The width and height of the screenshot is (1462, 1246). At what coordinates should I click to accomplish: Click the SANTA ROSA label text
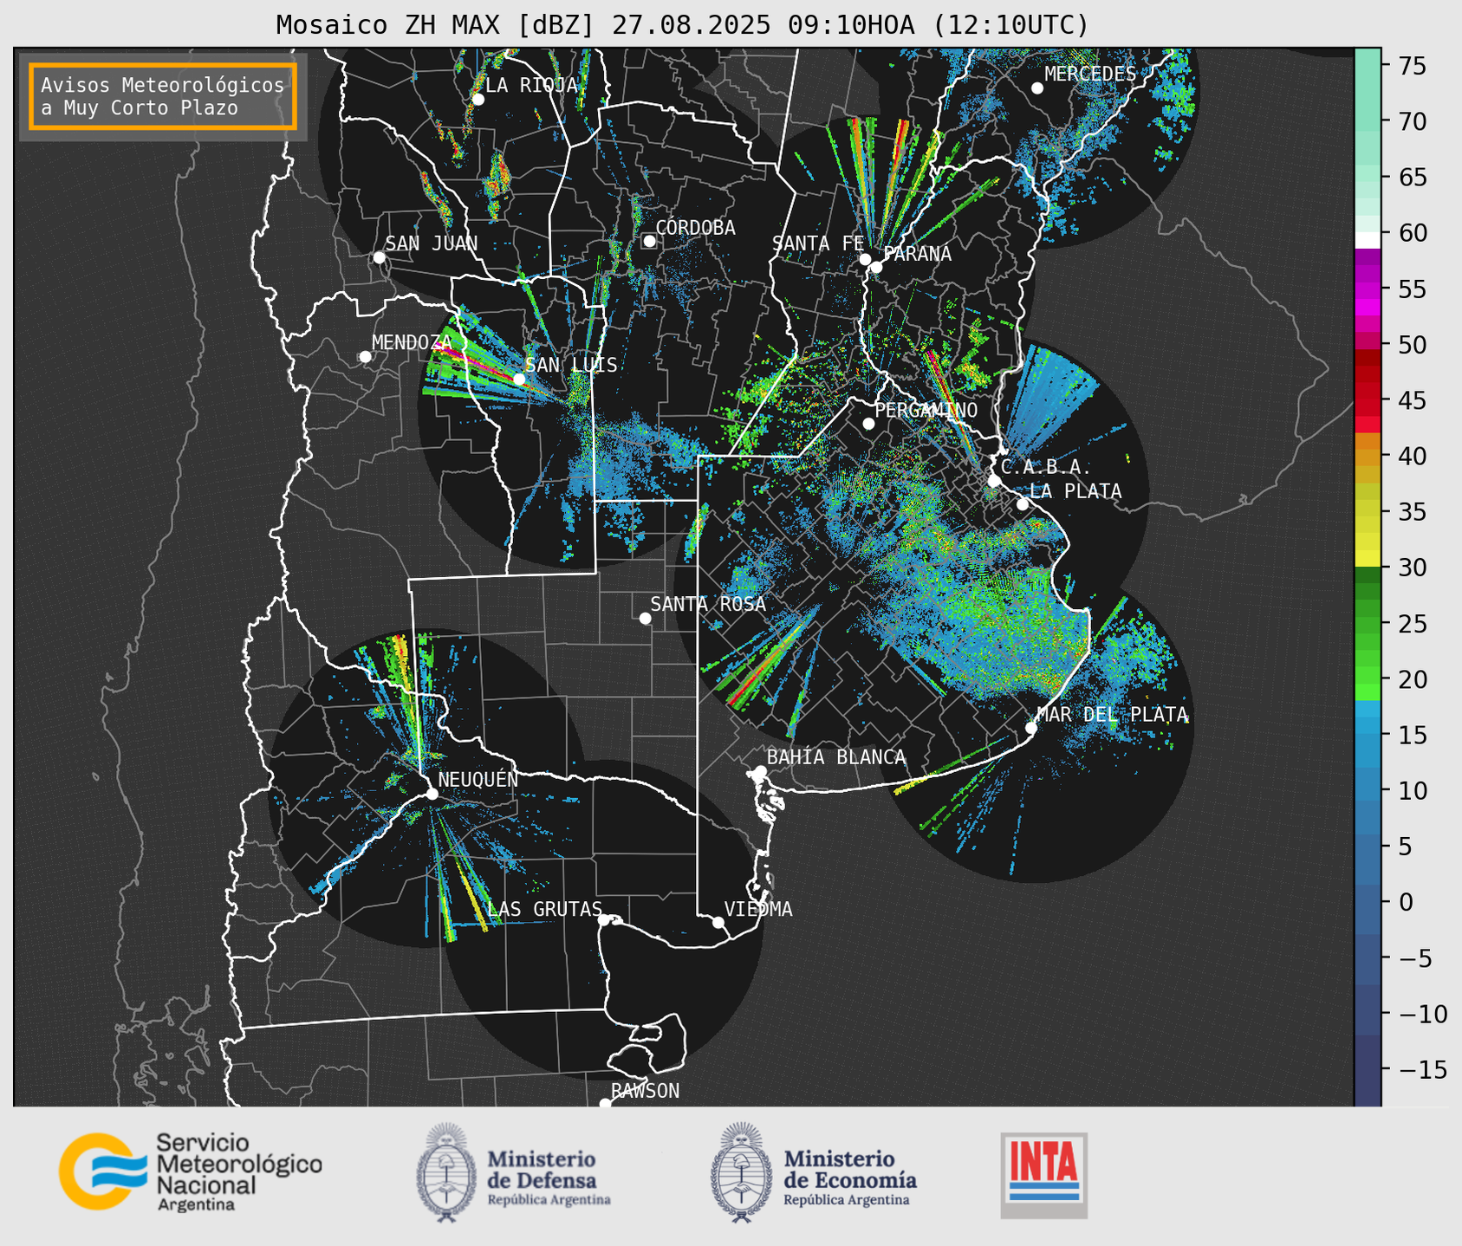point(708,604)
